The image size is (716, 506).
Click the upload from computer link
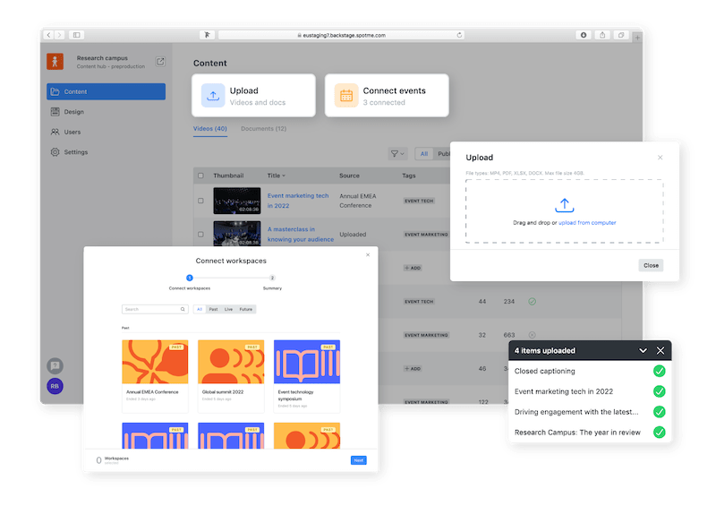point(587,223)
